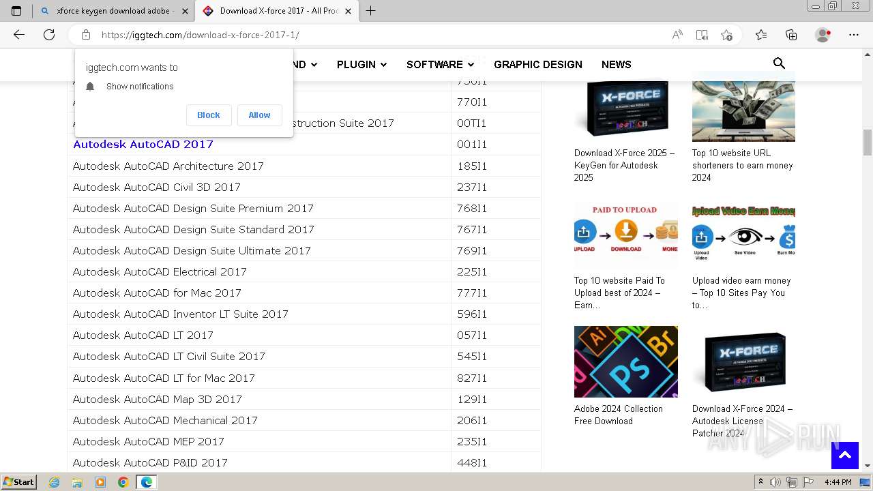Open the Windows Start menu

[x=19, y=482]
